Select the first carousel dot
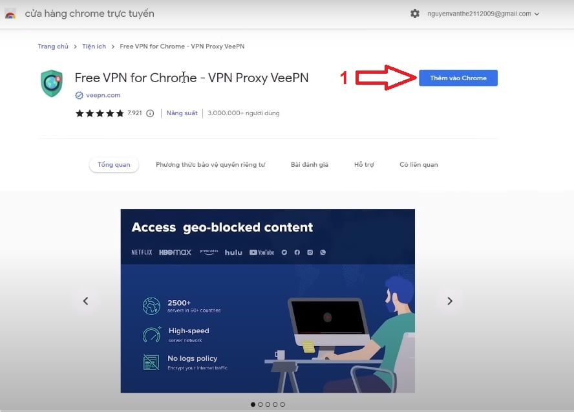Viewport: 574px width, 412px height. (253, 405)
